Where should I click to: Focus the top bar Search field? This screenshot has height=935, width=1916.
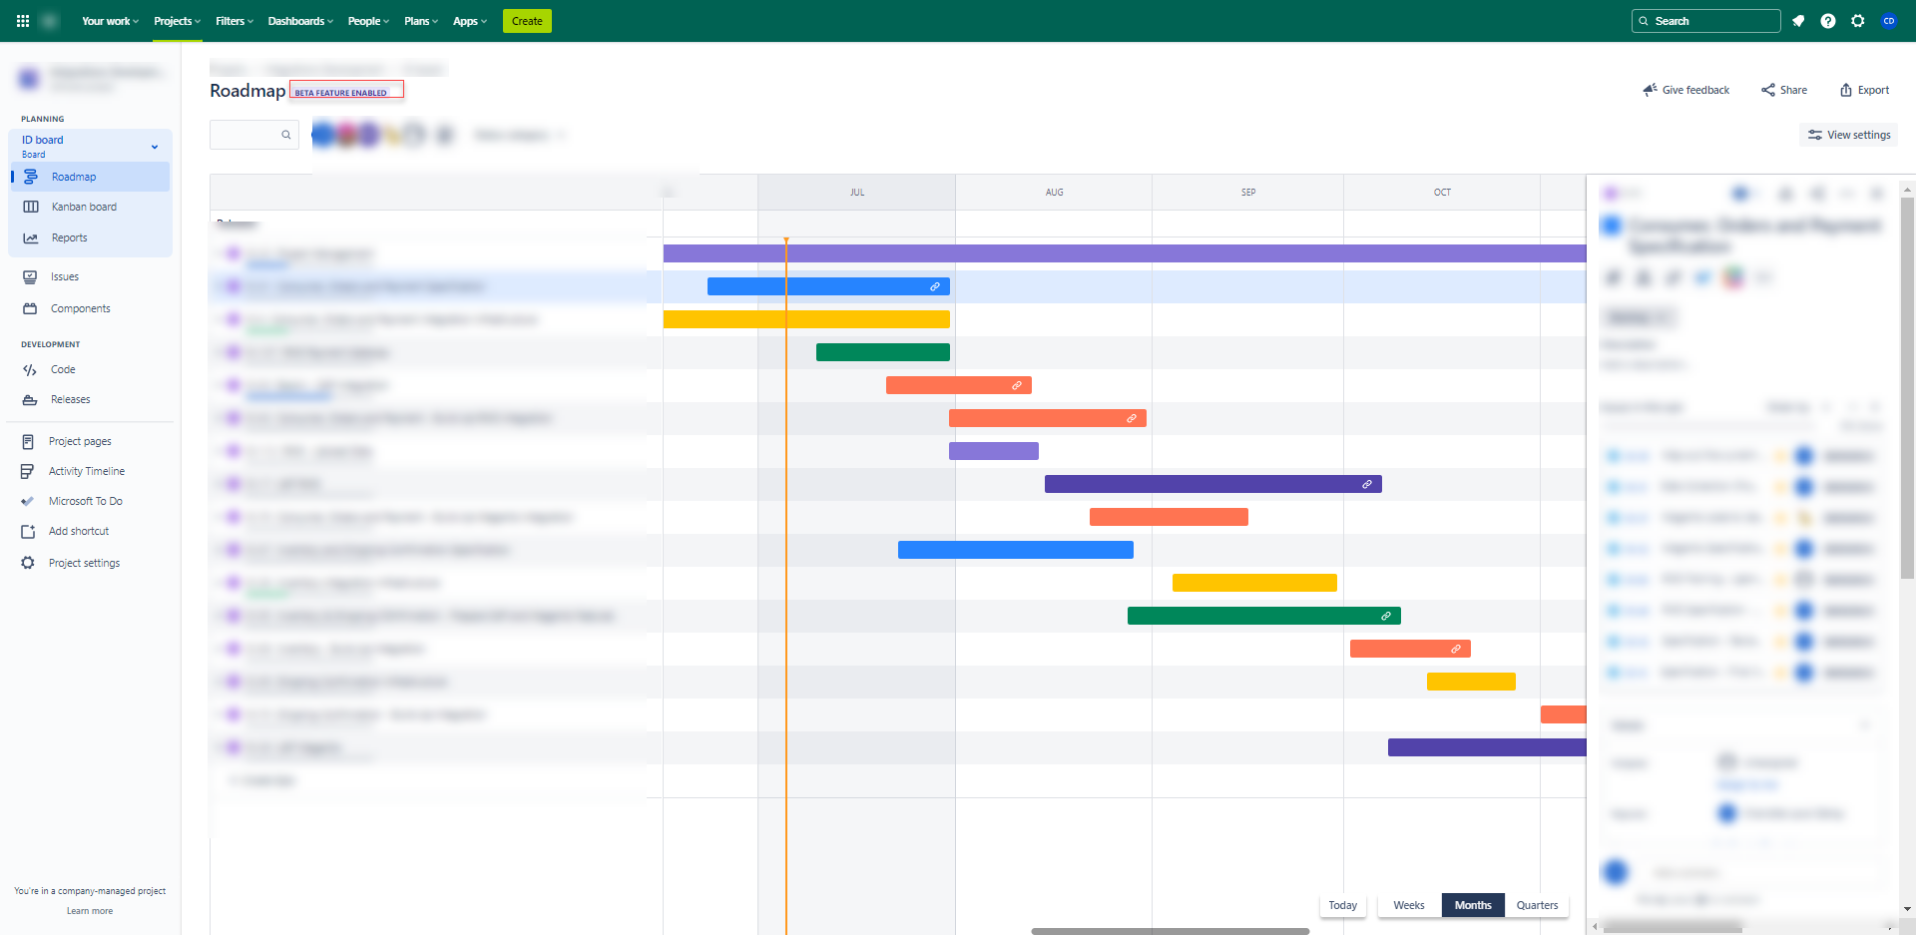pyautogui.click(x=1706, y=21)
